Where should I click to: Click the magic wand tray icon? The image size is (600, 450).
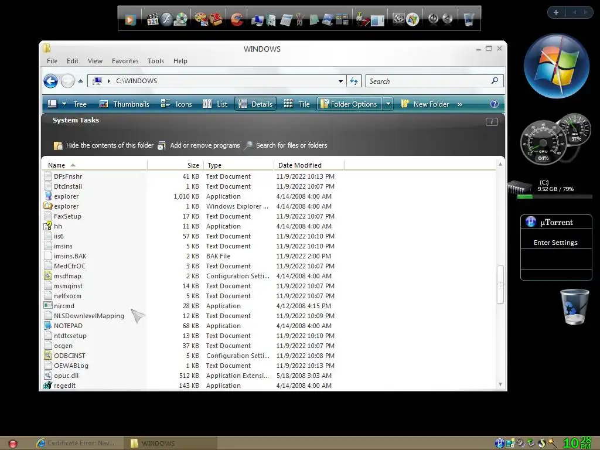pyautogui.click(x=552, y=443)
